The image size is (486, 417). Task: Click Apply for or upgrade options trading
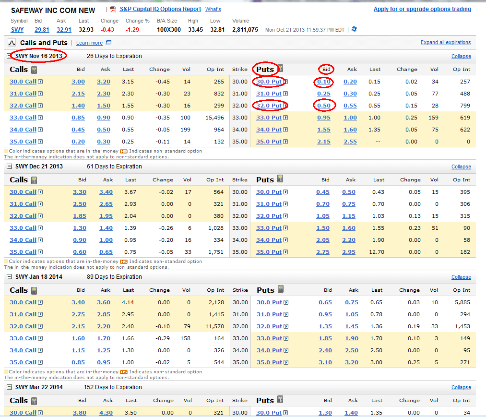coord(422,9)
